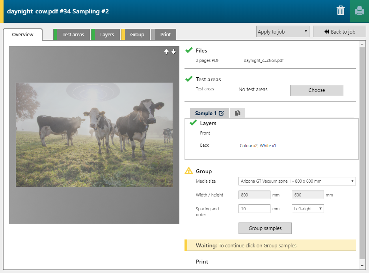Click the Waiting message banner
The width and height of the screenshot is (369, 273).
270,245
